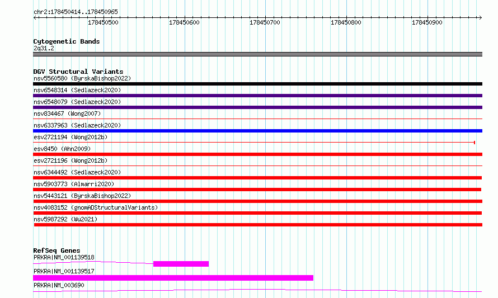
Task: Click the nsv6337963 (Sedlazeck2020) label
Action: (x=77, y=125)
